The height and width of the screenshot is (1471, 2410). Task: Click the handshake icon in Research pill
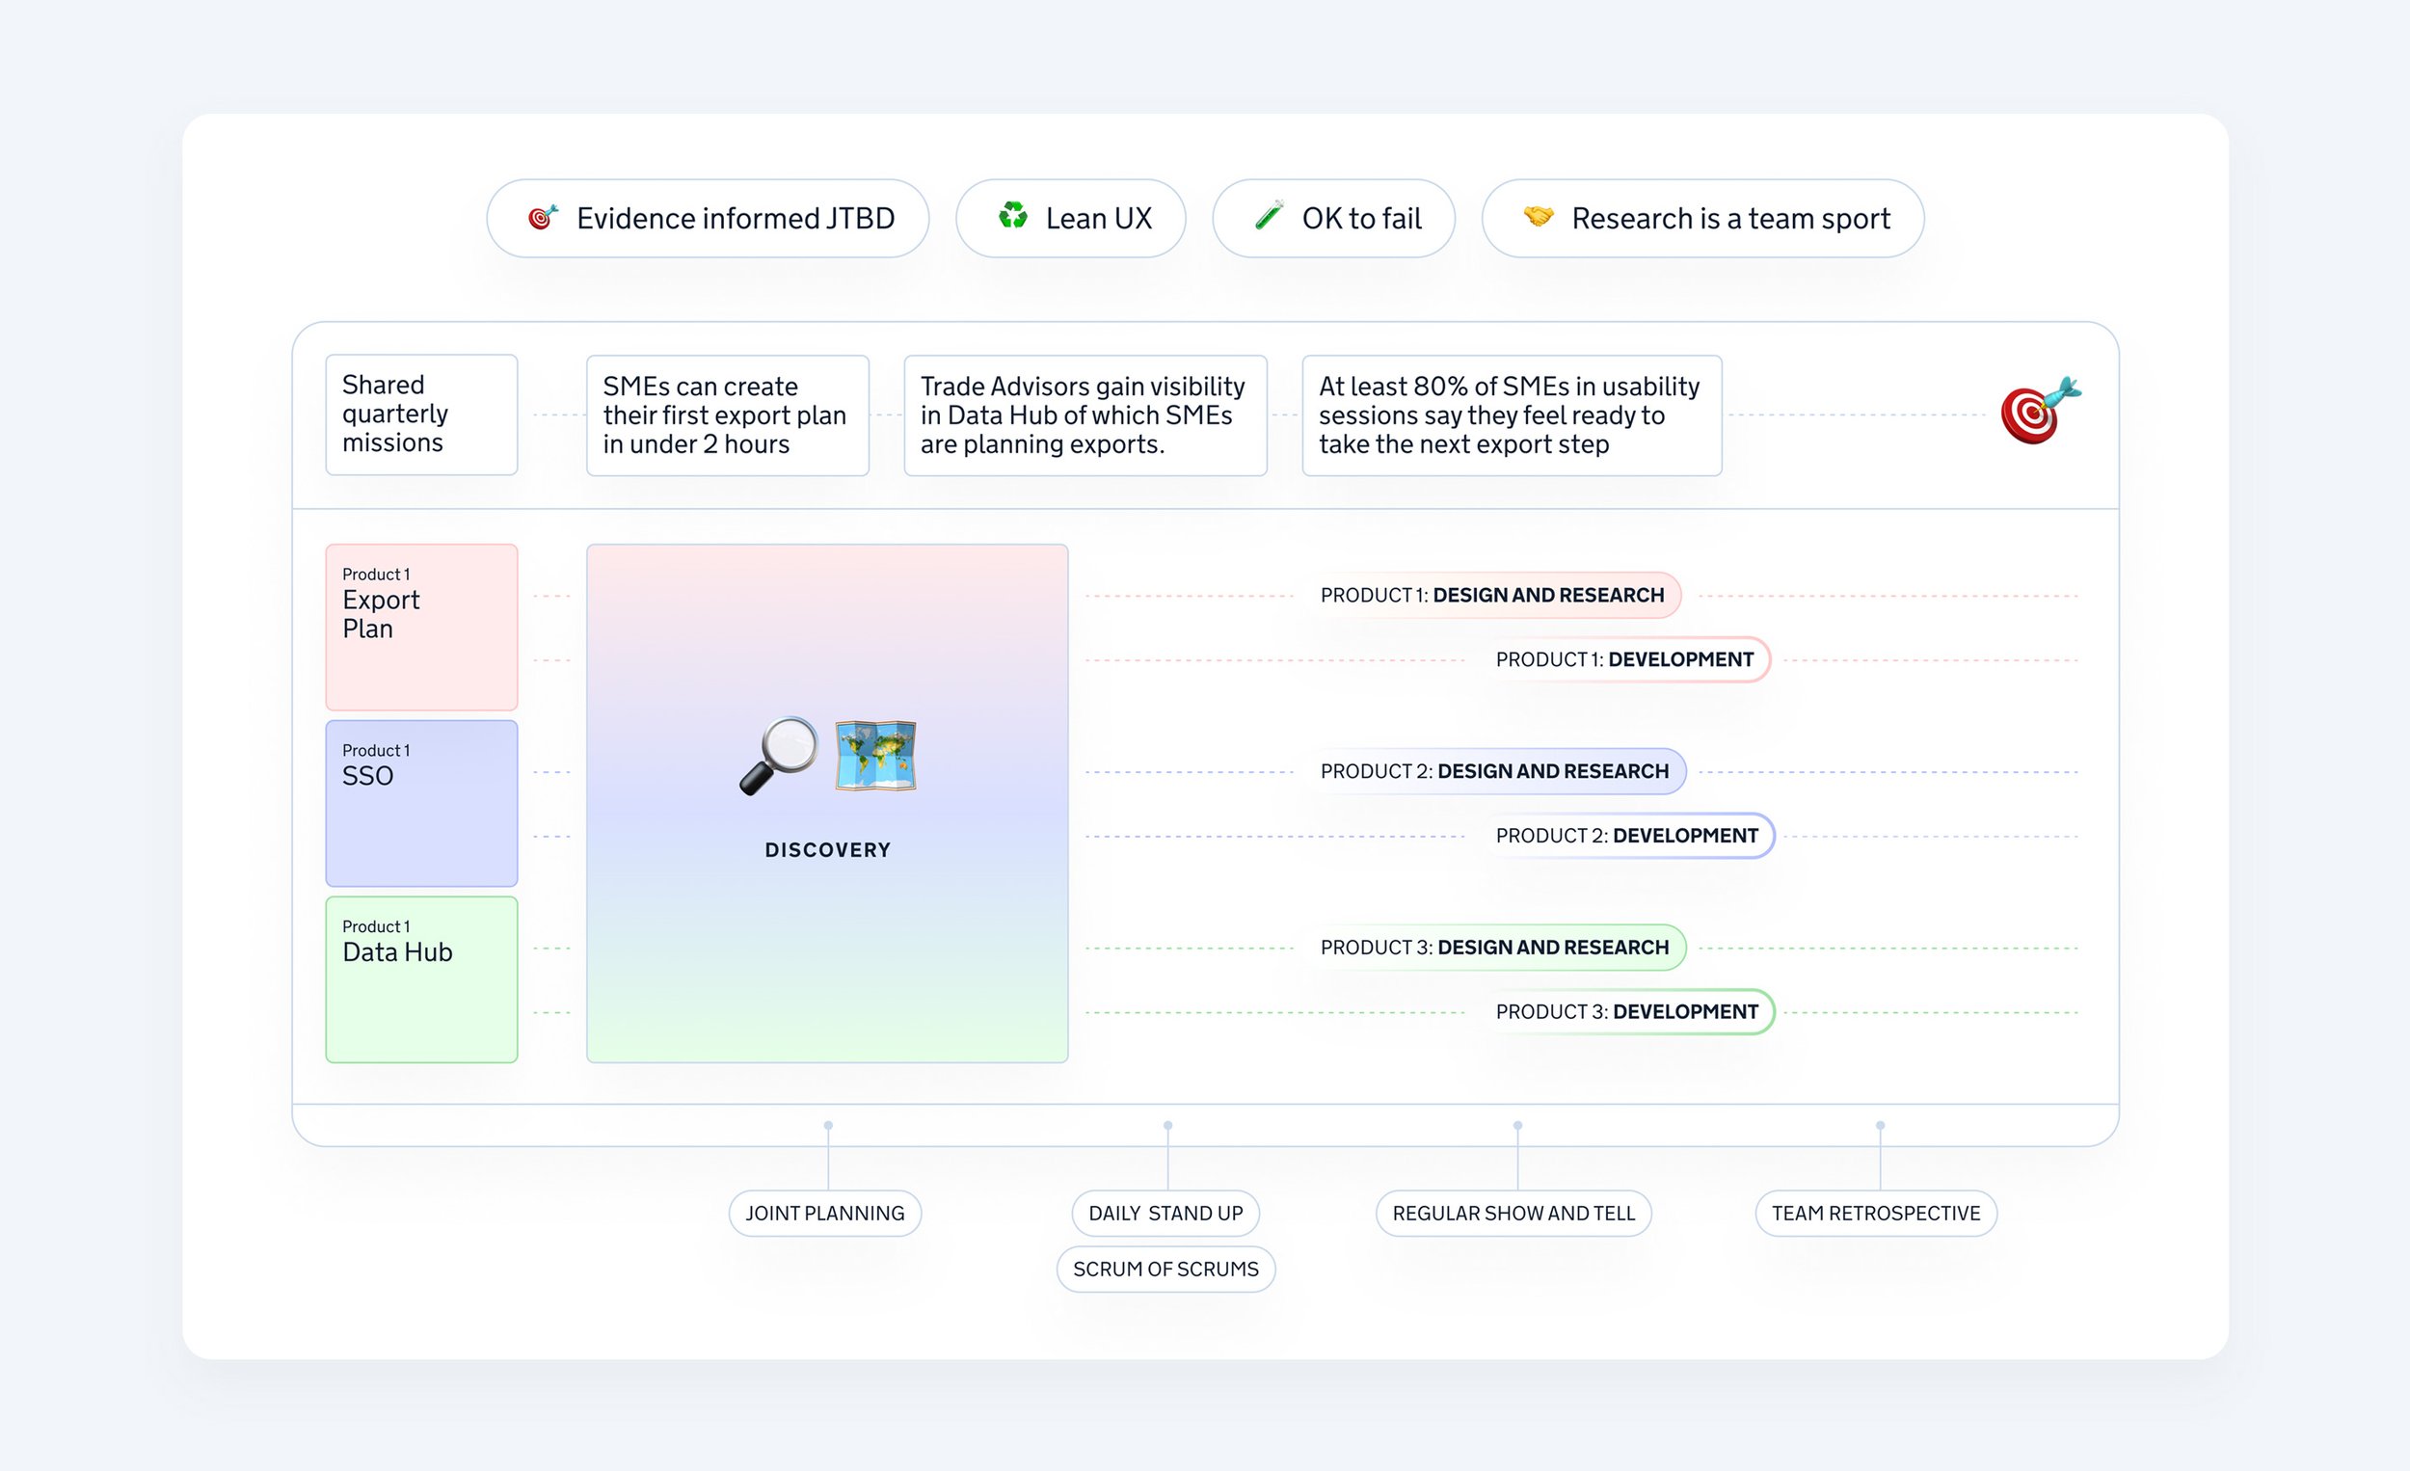(1539, 216)
